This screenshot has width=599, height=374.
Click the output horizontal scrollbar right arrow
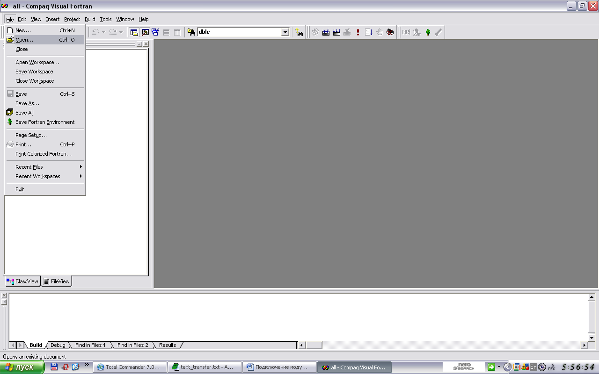(584, 345)
